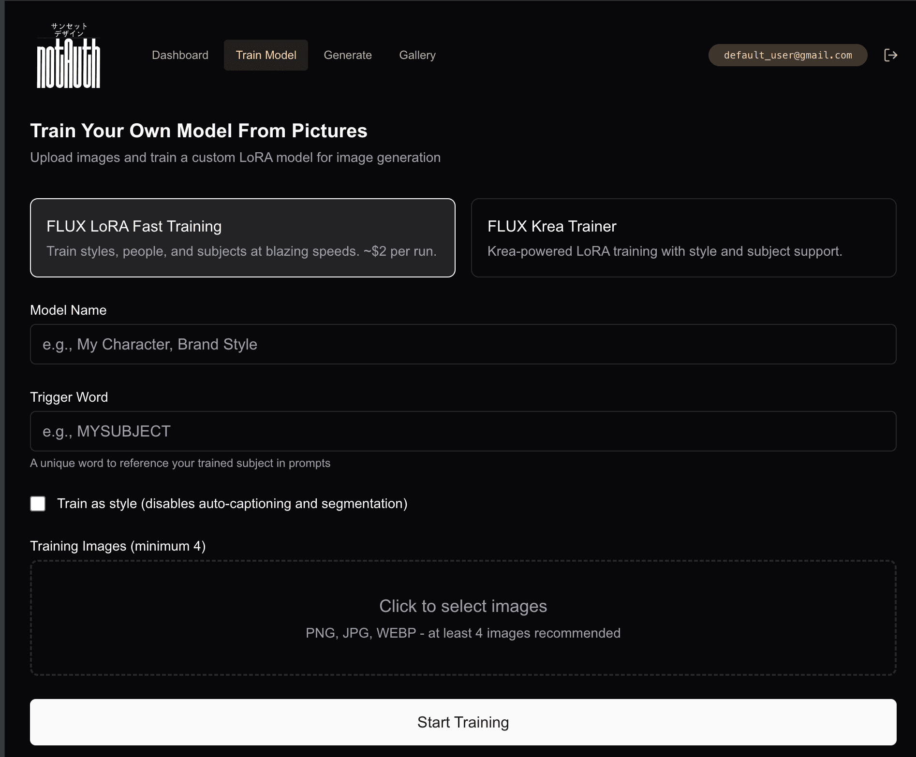The image size is (916, 757).
Task: Click the Upload images and train subtitle text
Action: (x=236, y=158)
